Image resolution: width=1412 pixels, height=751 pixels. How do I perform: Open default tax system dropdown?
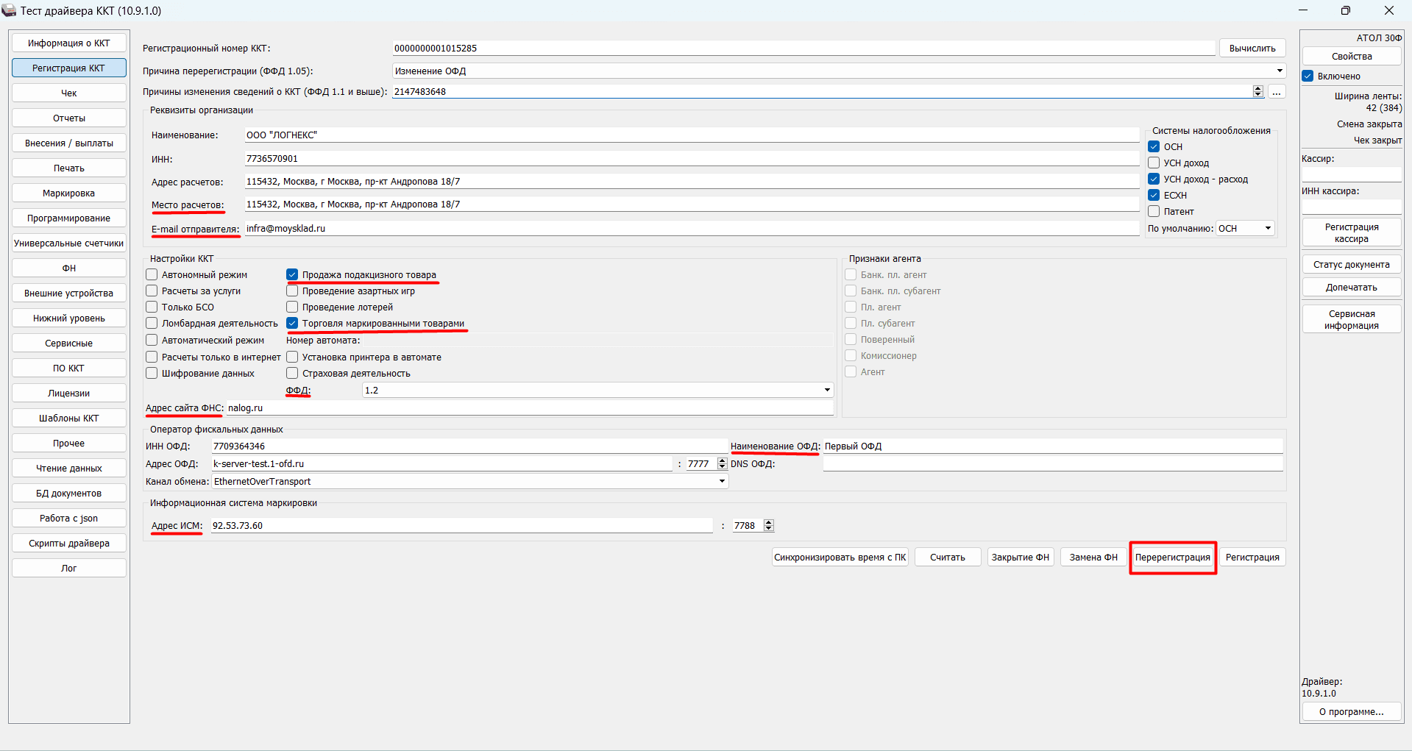pos(1268,228)
